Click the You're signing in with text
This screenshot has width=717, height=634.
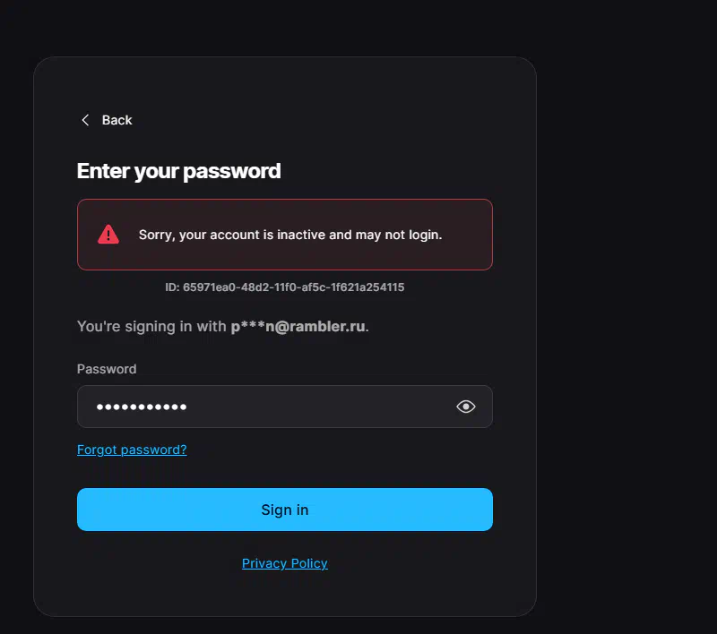pyautogui.click(x=151, y=327)
